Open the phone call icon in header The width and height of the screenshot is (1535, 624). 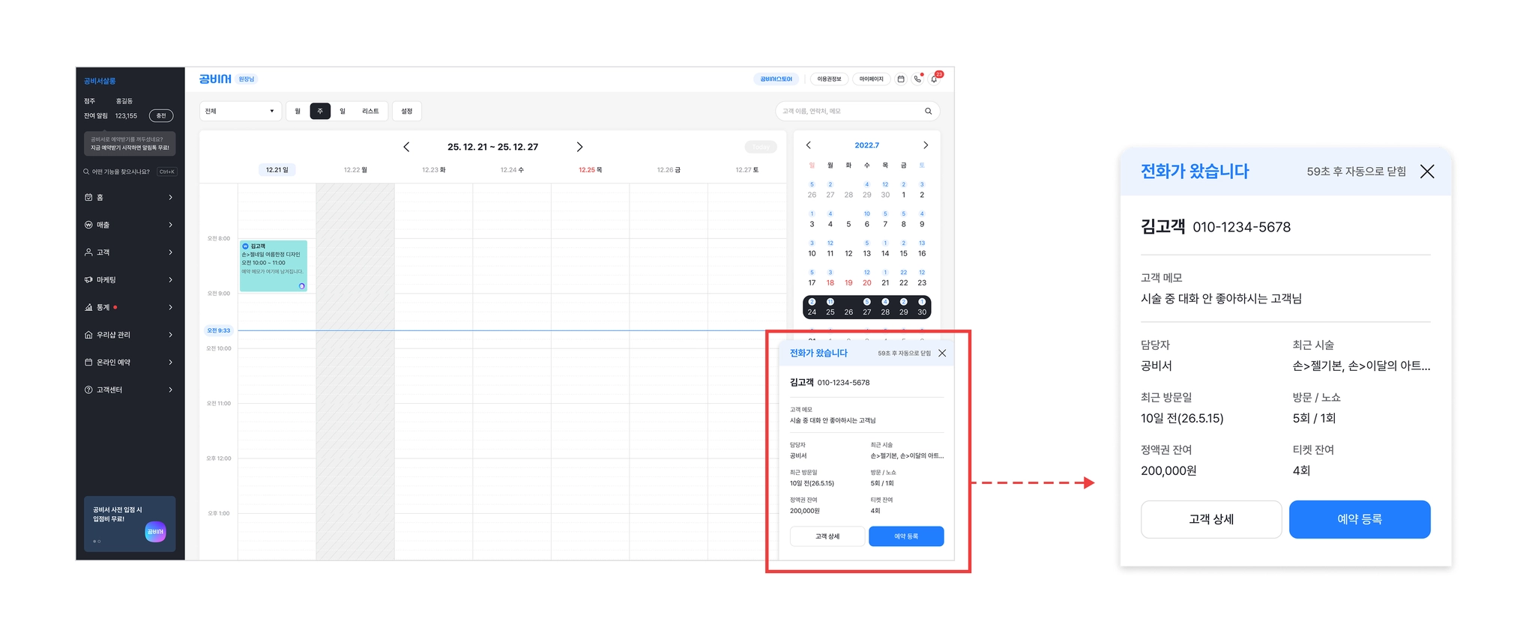(x=917, y=79)
